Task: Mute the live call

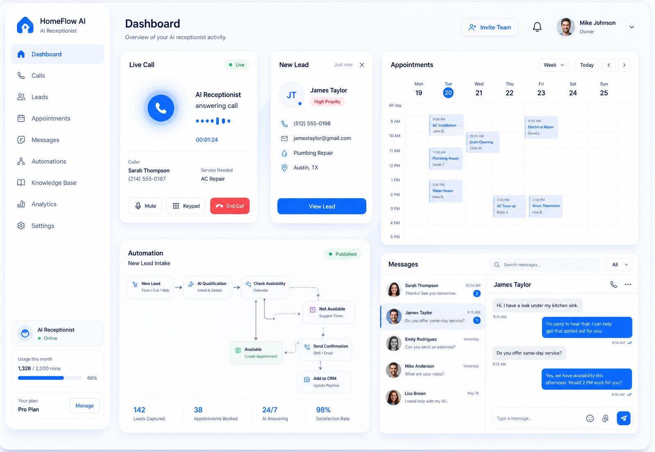Action: [145, 206]
